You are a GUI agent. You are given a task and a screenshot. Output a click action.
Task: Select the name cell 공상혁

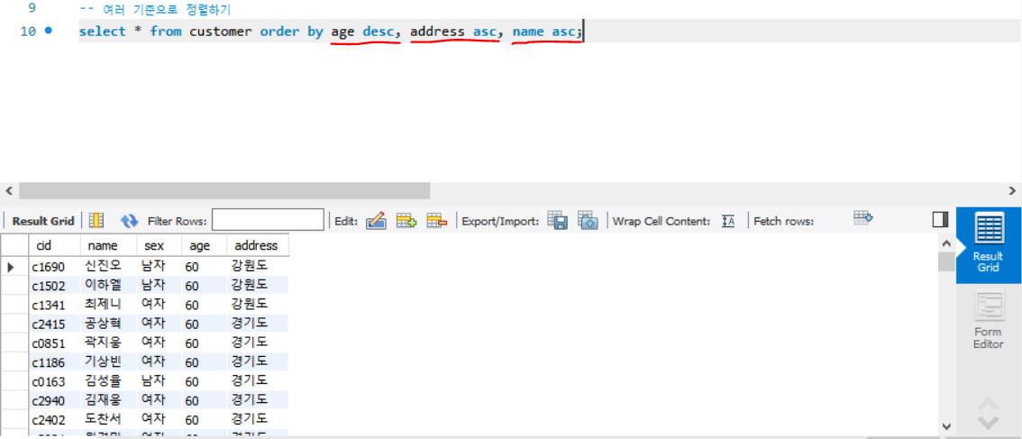(108, 324)
